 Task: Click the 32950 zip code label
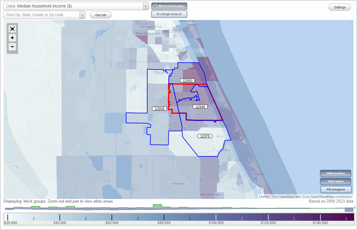[187, 81]
